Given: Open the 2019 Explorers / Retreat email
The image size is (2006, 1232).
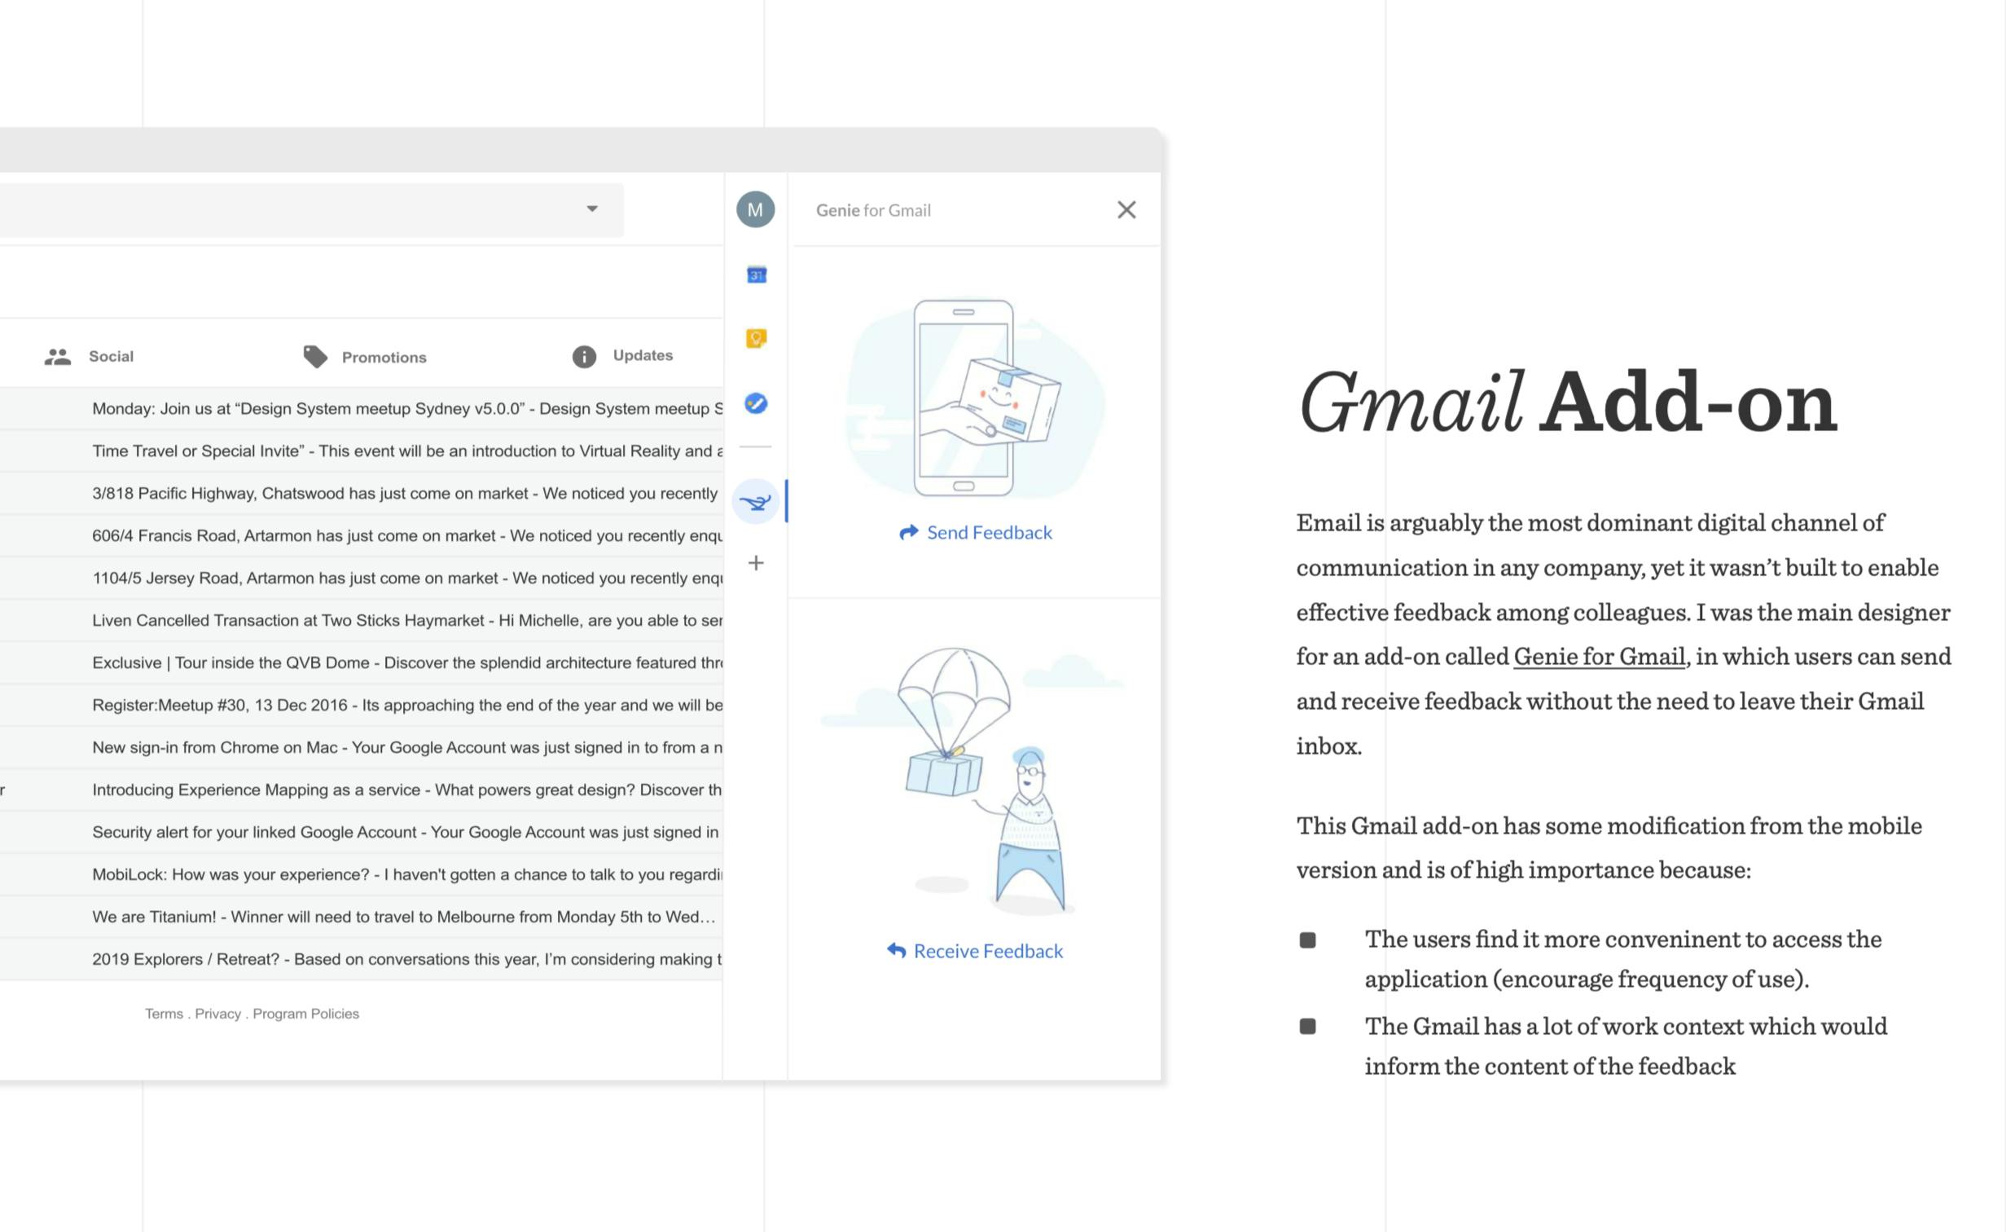Looking at the screenshot, I should (362, 960).
